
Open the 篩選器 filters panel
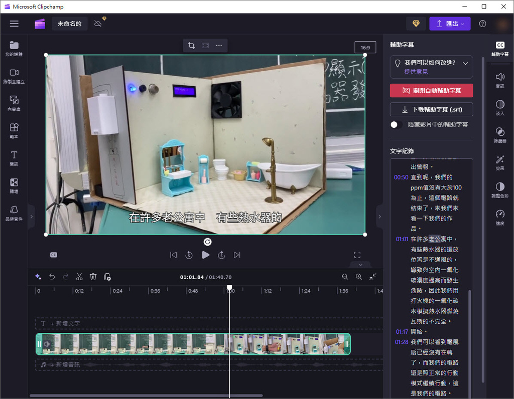coord(499,135)
